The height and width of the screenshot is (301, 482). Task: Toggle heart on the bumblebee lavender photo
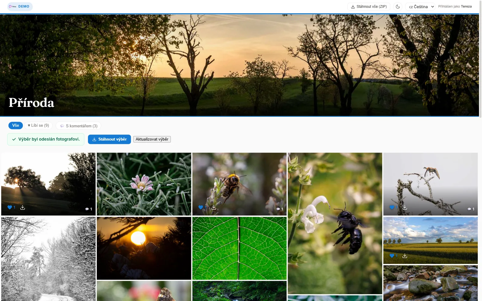(201, 207)
